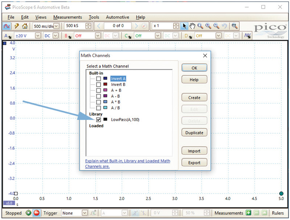
Task: Open Channel B Off range dropdown
Action: click(x=98, y=36)
